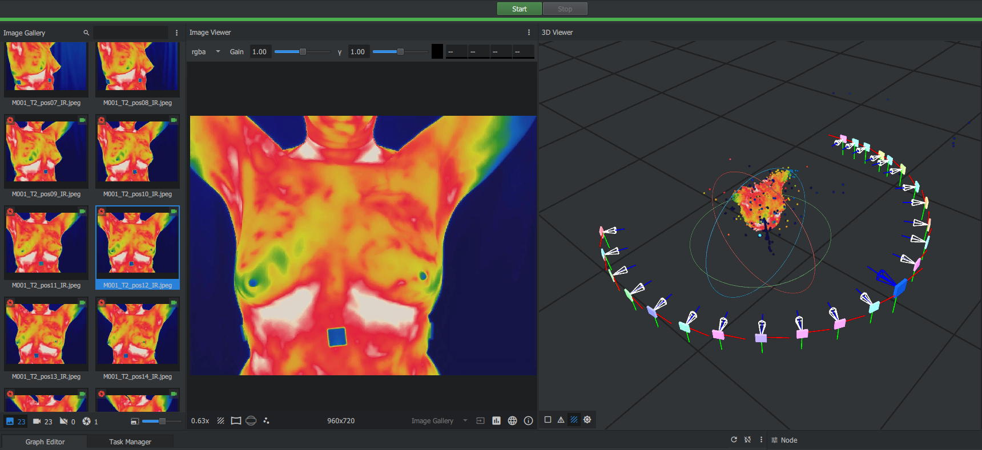Screen dimensions: 982x450
Task: Open 3D Viewer settings gear icon
Action: point(587,420)
